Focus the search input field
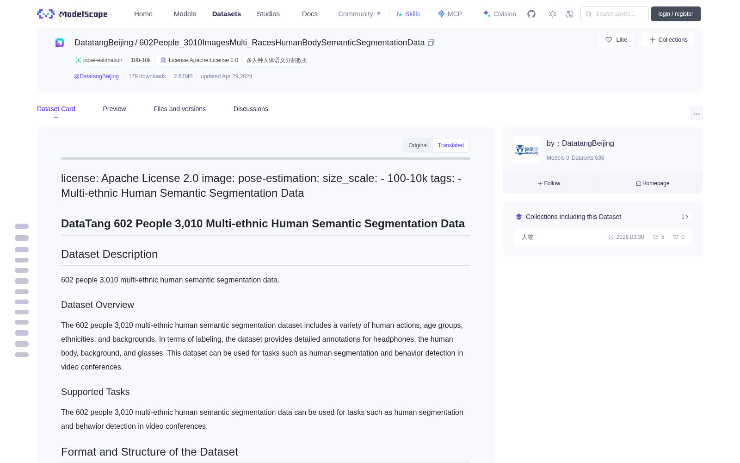This screenshot has width=740, height=463. 615,14
